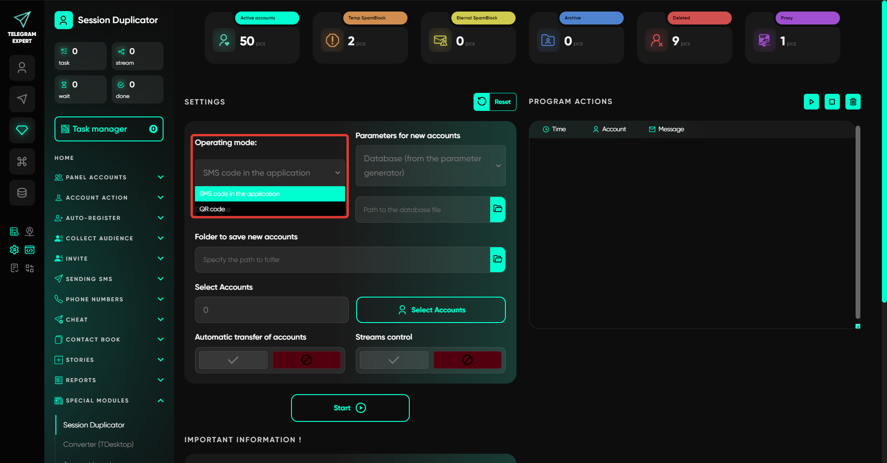Disable automatic transfer of accounts
Viewport: 887px width, 463px height.
coord(306,360)
